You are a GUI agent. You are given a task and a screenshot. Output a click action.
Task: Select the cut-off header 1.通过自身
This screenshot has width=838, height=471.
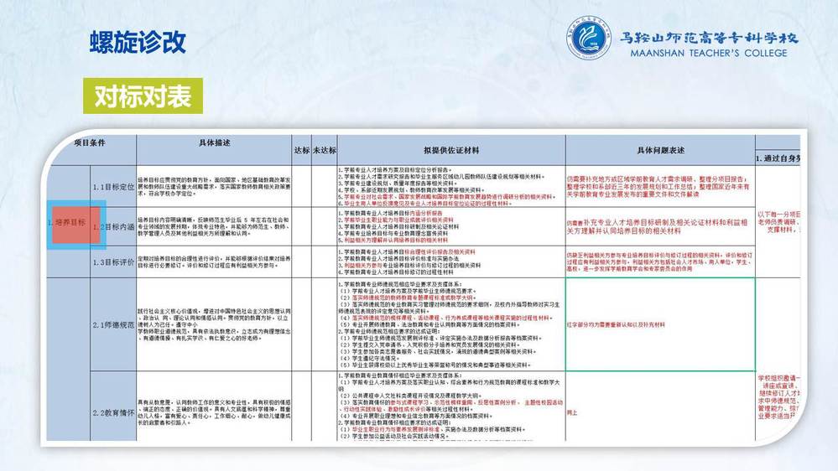click(778, 158)
